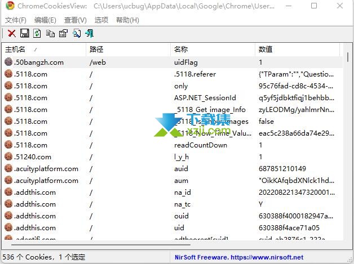Click value starting q5yf5jdbktfiqj1behbb
354x264 pixels.
pos(297,97)
